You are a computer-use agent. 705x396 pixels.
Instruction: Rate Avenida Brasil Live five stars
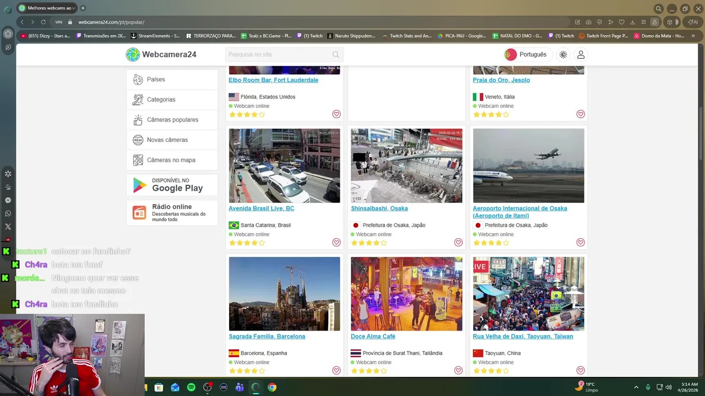coord(262,243)
